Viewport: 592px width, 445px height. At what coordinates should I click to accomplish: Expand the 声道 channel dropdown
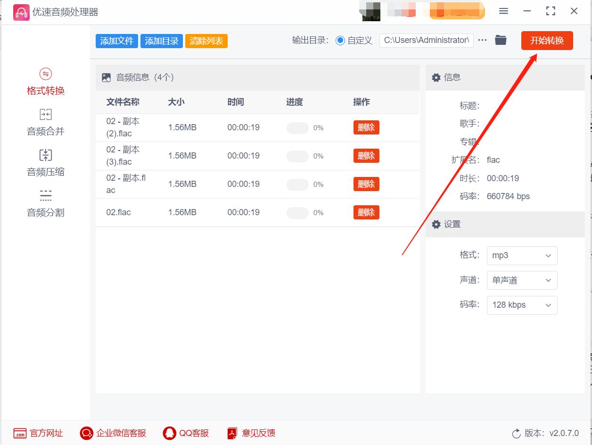(522, 280)
